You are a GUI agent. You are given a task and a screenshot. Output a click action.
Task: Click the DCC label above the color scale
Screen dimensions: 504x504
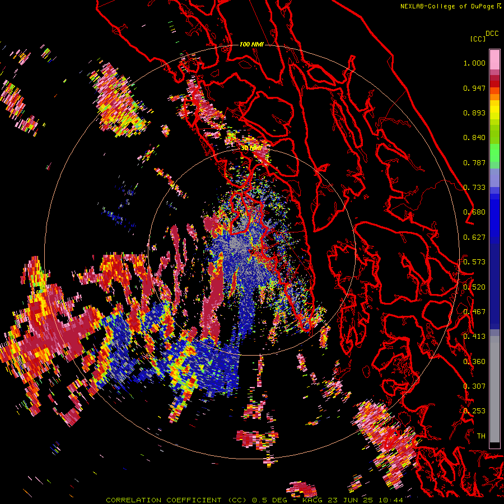tap(492, 34)
